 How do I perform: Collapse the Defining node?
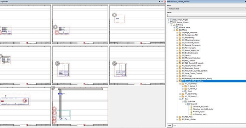172,25
